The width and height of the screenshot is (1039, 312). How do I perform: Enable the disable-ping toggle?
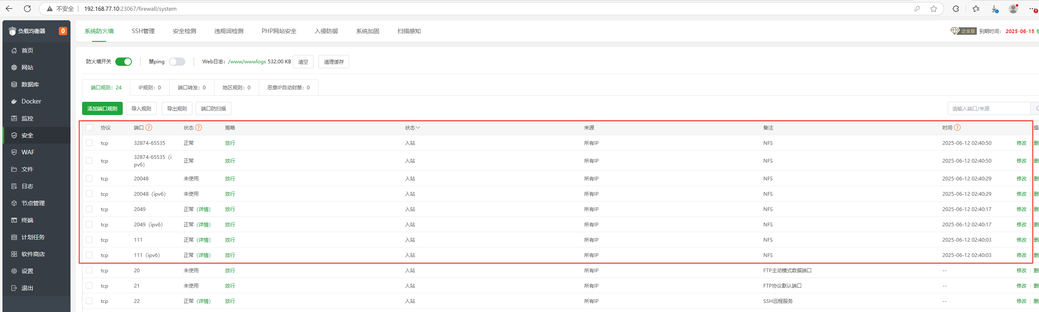click(x=177, y=62)
